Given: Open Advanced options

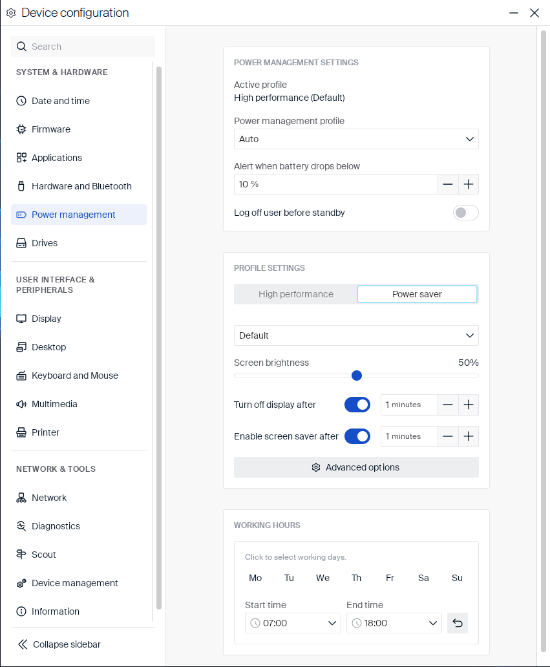Looking at the screenshot, I should coord(356,467).
